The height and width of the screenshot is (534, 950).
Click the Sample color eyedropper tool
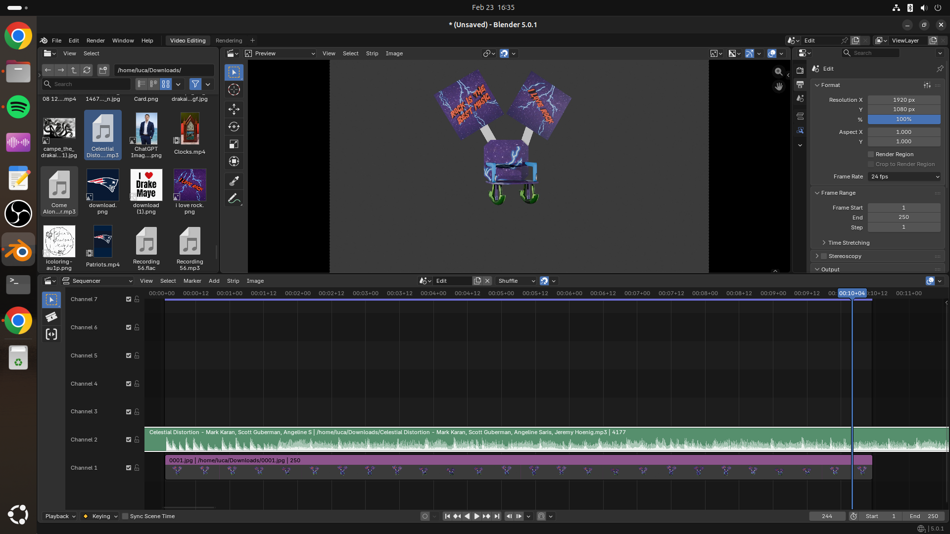pos(234,181)
